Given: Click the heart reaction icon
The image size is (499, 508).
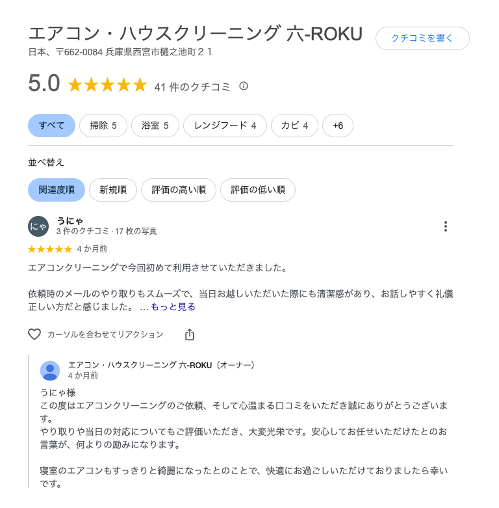Looking at the screenshot, I should 34,334.
